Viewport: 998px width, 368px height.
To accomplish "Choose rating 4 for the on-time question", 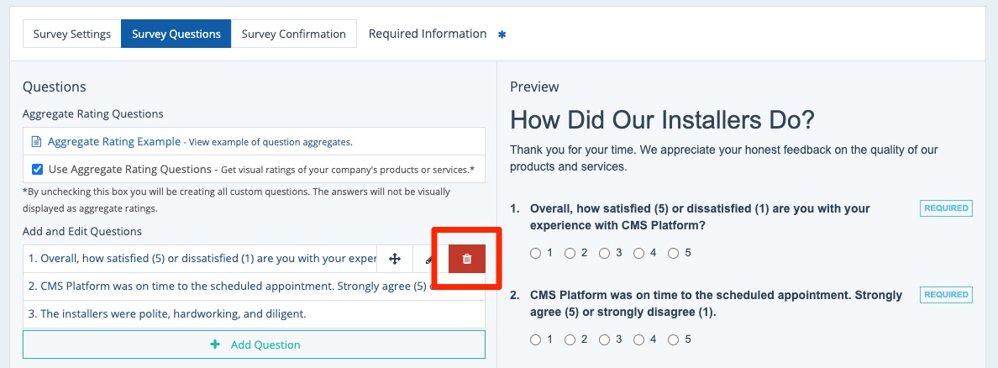I will pos(638,339).
